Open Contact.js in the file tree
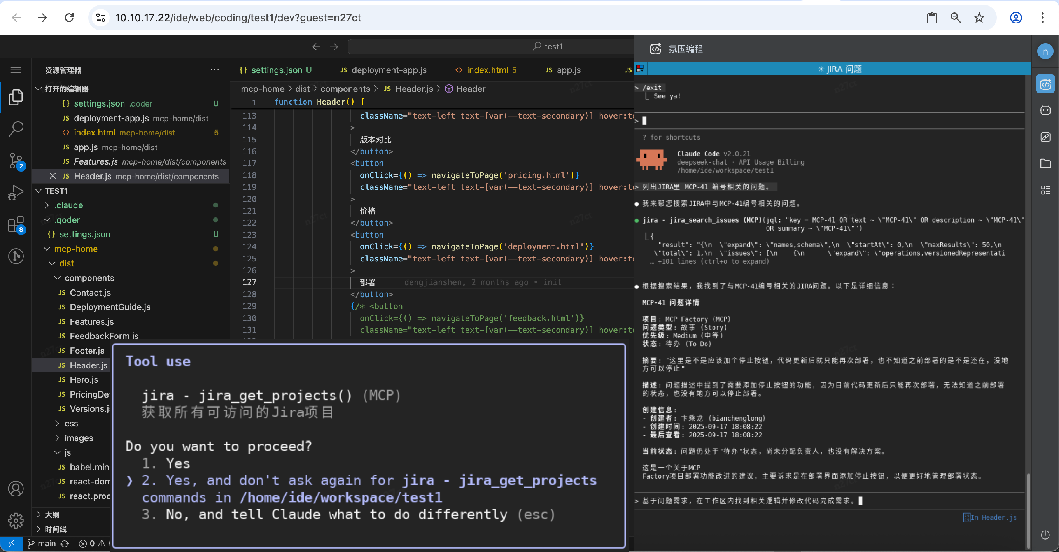The height and width of the screenshot is (552, 1059). [90, 292]
